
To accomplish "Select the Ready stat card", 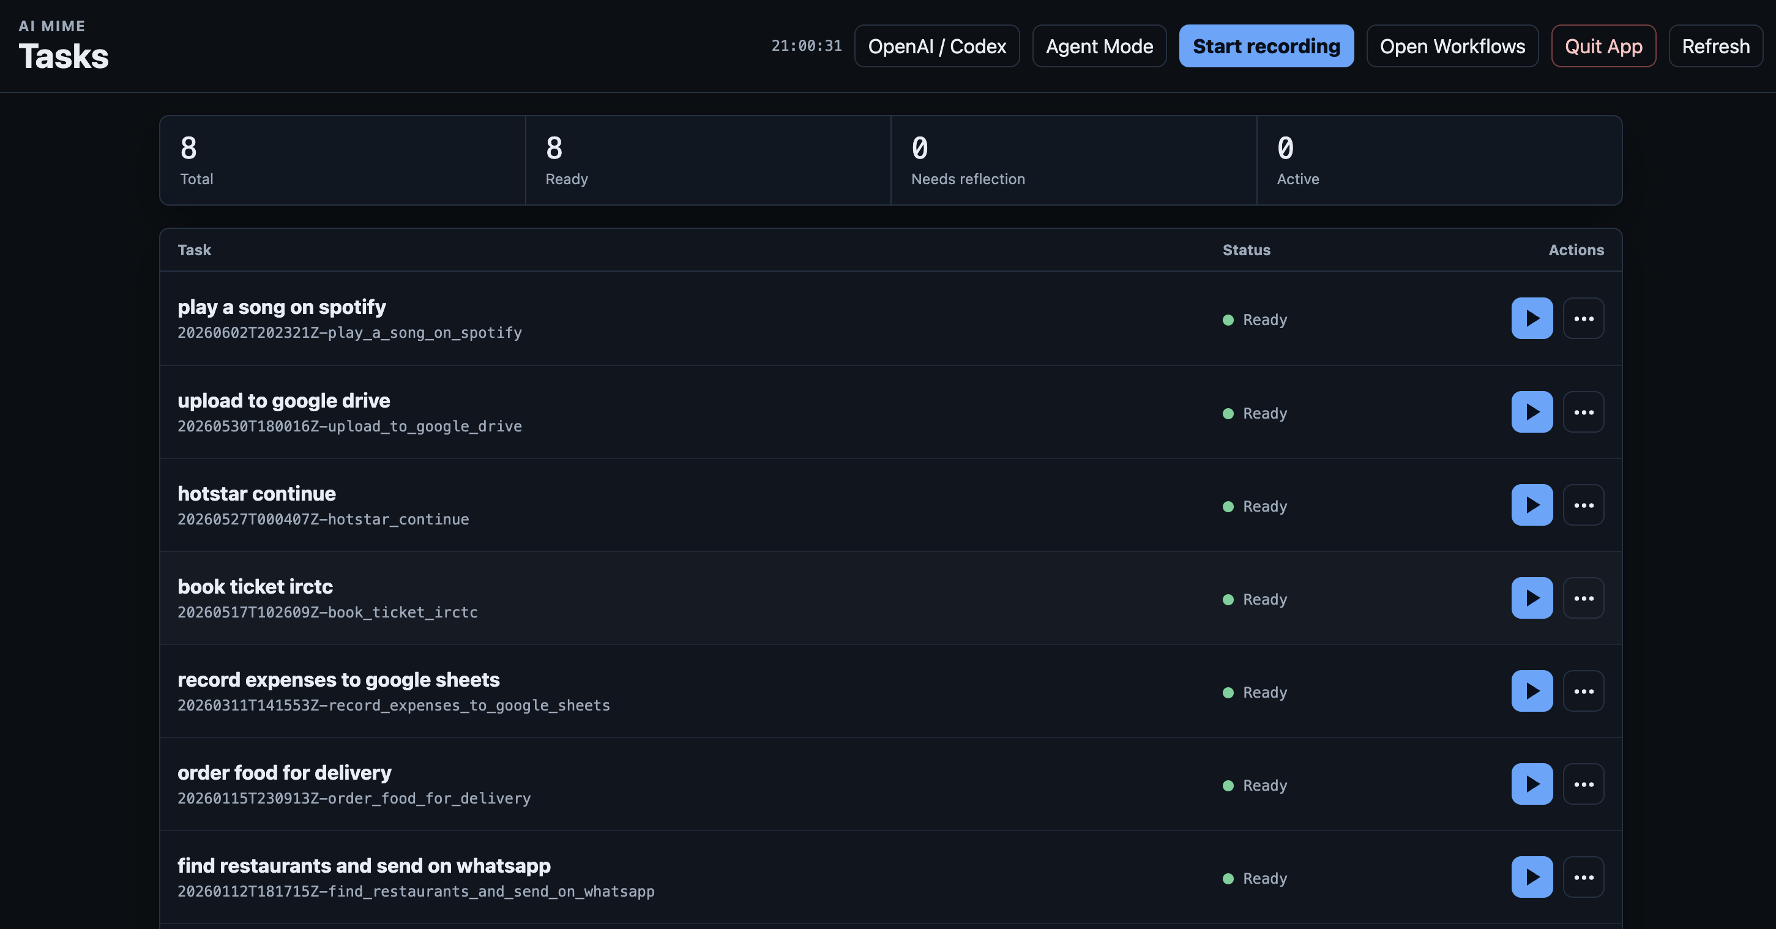I will [x=708, y=160].
